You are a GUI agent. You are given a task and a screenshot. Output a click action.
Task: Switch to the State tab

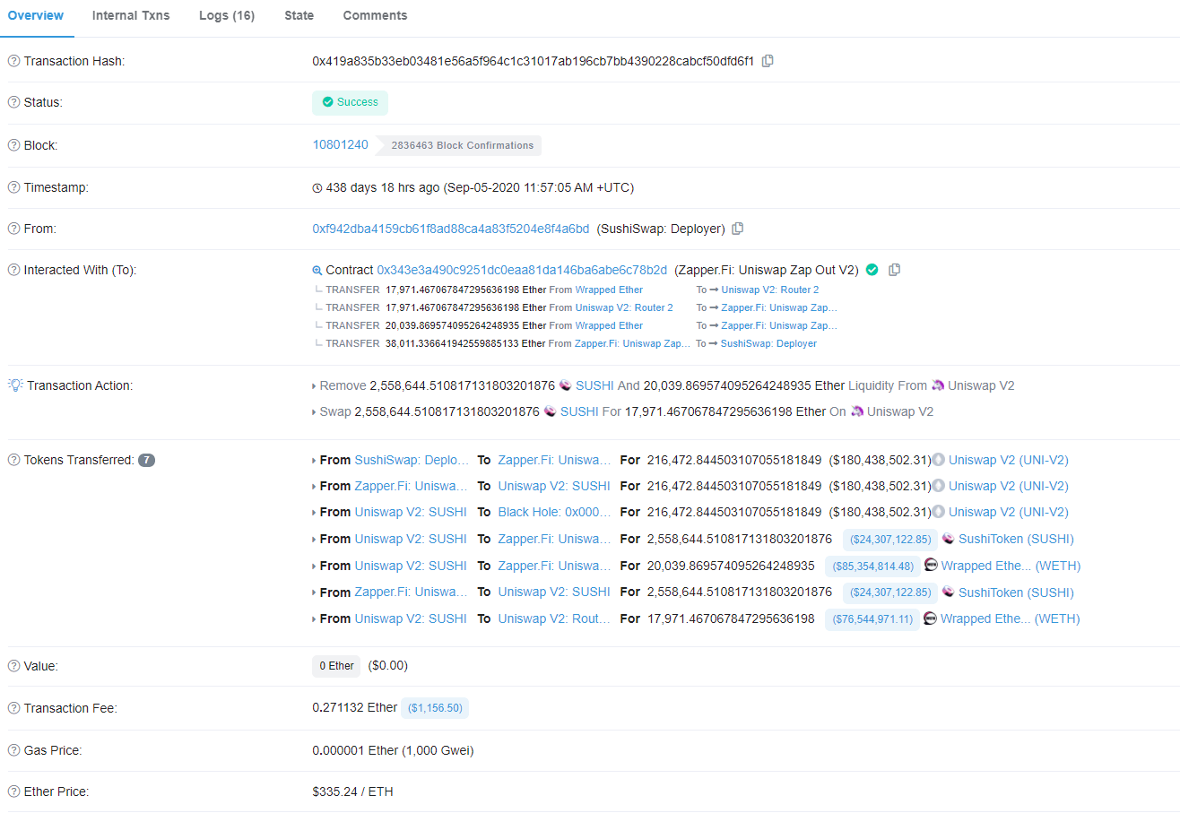[299, 15]
